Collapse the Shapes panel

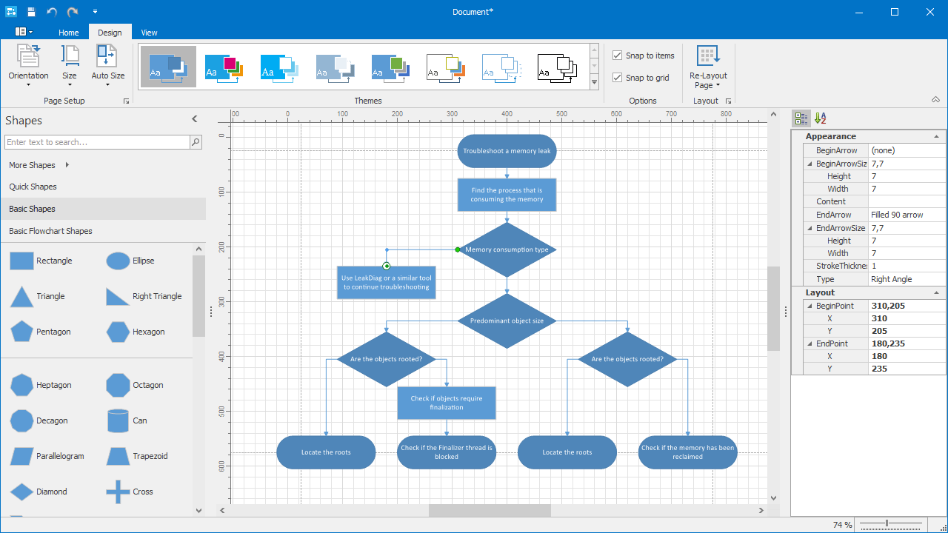point(195,119)
